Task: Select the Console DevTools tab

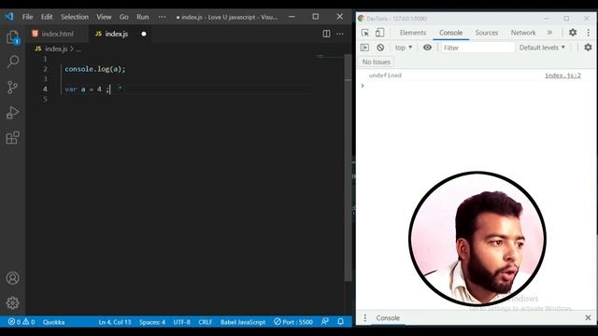Action: click(450, 33)
